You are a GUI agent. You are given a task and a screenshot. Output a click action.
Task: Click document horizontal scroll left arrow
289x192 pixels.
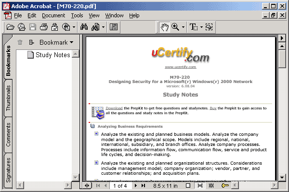pos(235,185)
